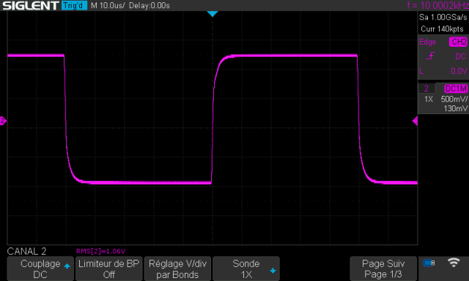
Task: Expand the Sonde 1X probe menu
Action: click(x=246, y=269)
